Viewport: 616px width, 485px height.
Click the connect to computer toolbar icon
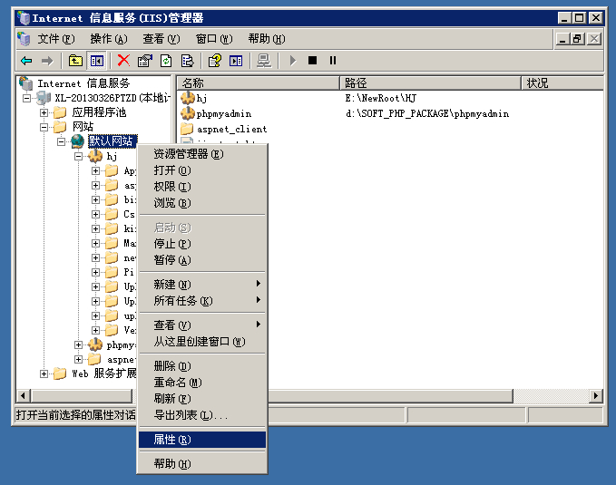point(264,61)
